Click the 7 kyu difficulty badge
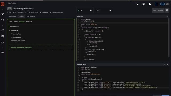The height and width of the screenshot is (96, 171). point(9,9)
